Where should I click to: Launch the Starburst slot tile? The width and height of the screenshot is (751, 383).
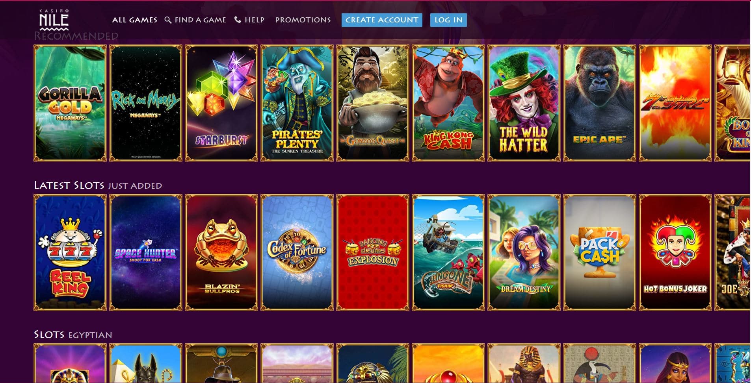(221, 103)
